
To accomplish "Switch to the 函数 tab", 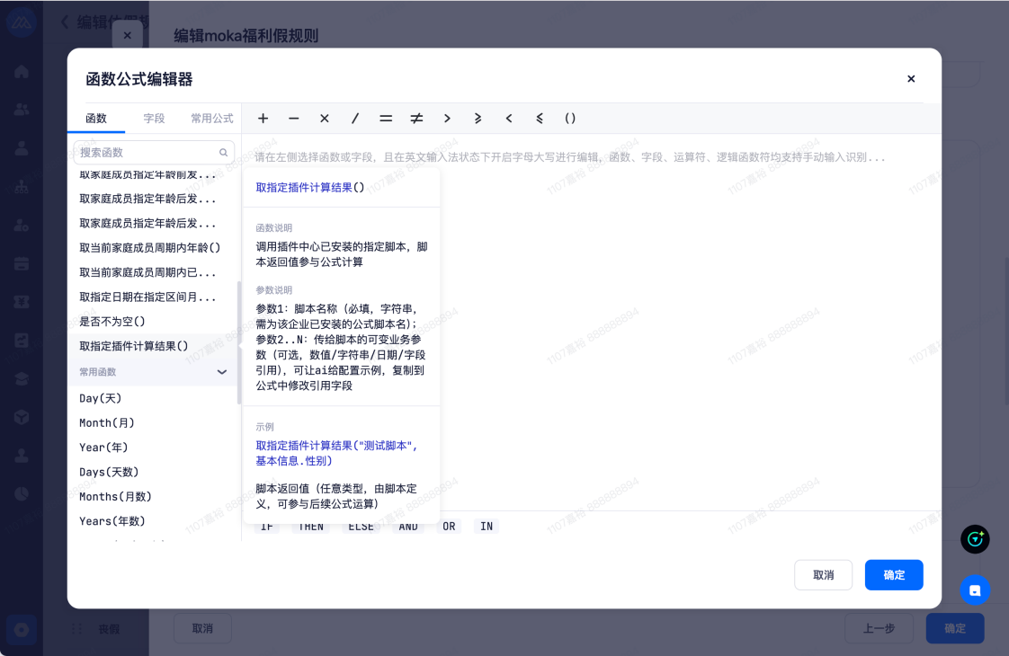I will click(x=96, y=119).
